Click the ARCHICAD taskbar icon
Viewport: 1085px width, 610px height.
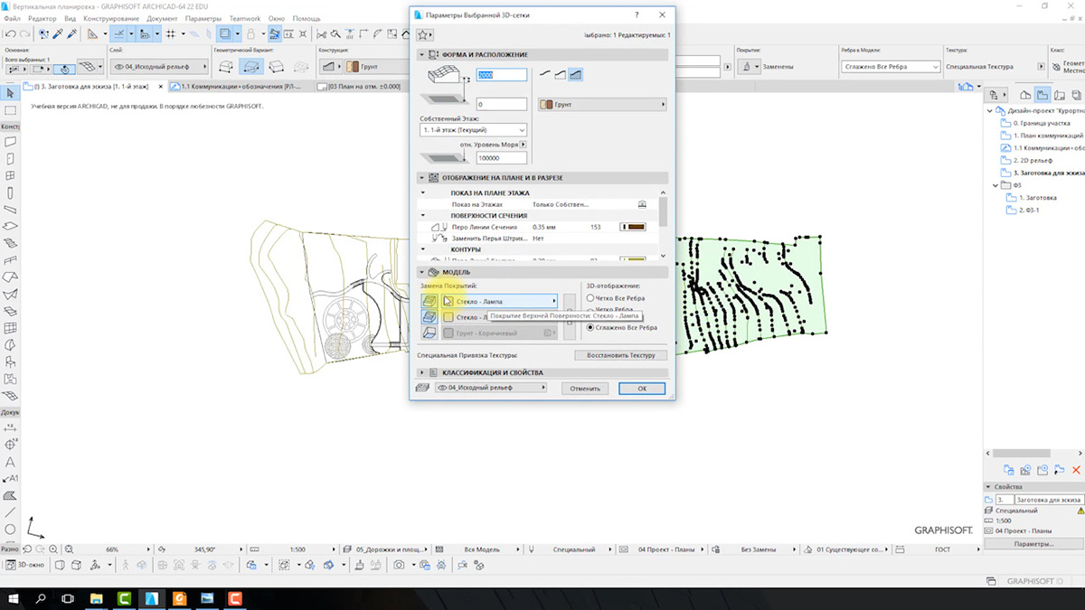[x=152, y=598]
